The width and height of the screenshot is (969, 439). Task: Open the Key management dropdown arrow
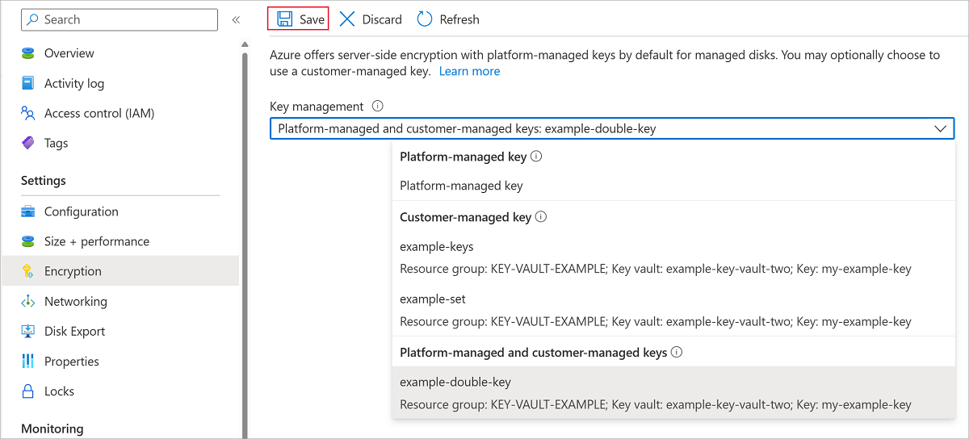pyautogui.click(x=940, y=128)
